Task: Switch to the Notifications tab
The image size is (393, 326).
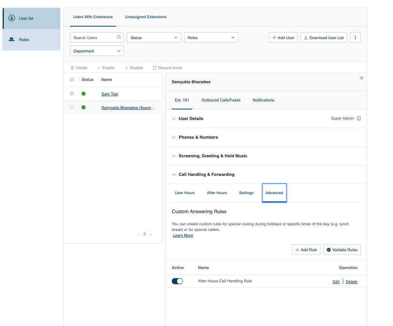Action: [263, 100]
